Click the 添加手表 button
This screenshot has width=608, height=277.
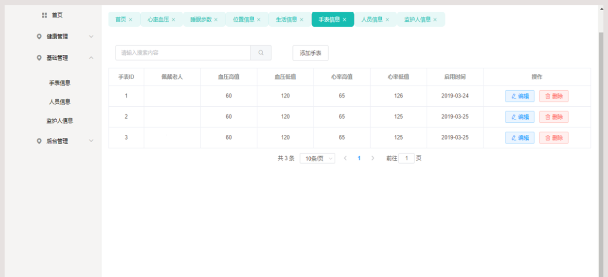310,53
